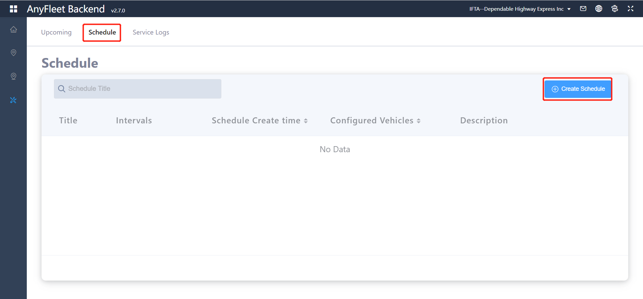This screenshot has height=299, width=643.
Task: Sort by Schedule Create time arrows
Action: click(306, 121)
